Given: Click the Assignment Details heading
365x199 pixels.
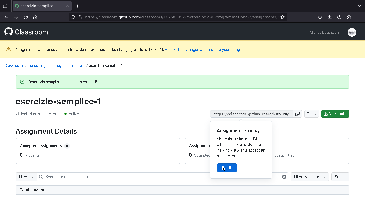Looking at the screenshot, I should pos(46,131).
